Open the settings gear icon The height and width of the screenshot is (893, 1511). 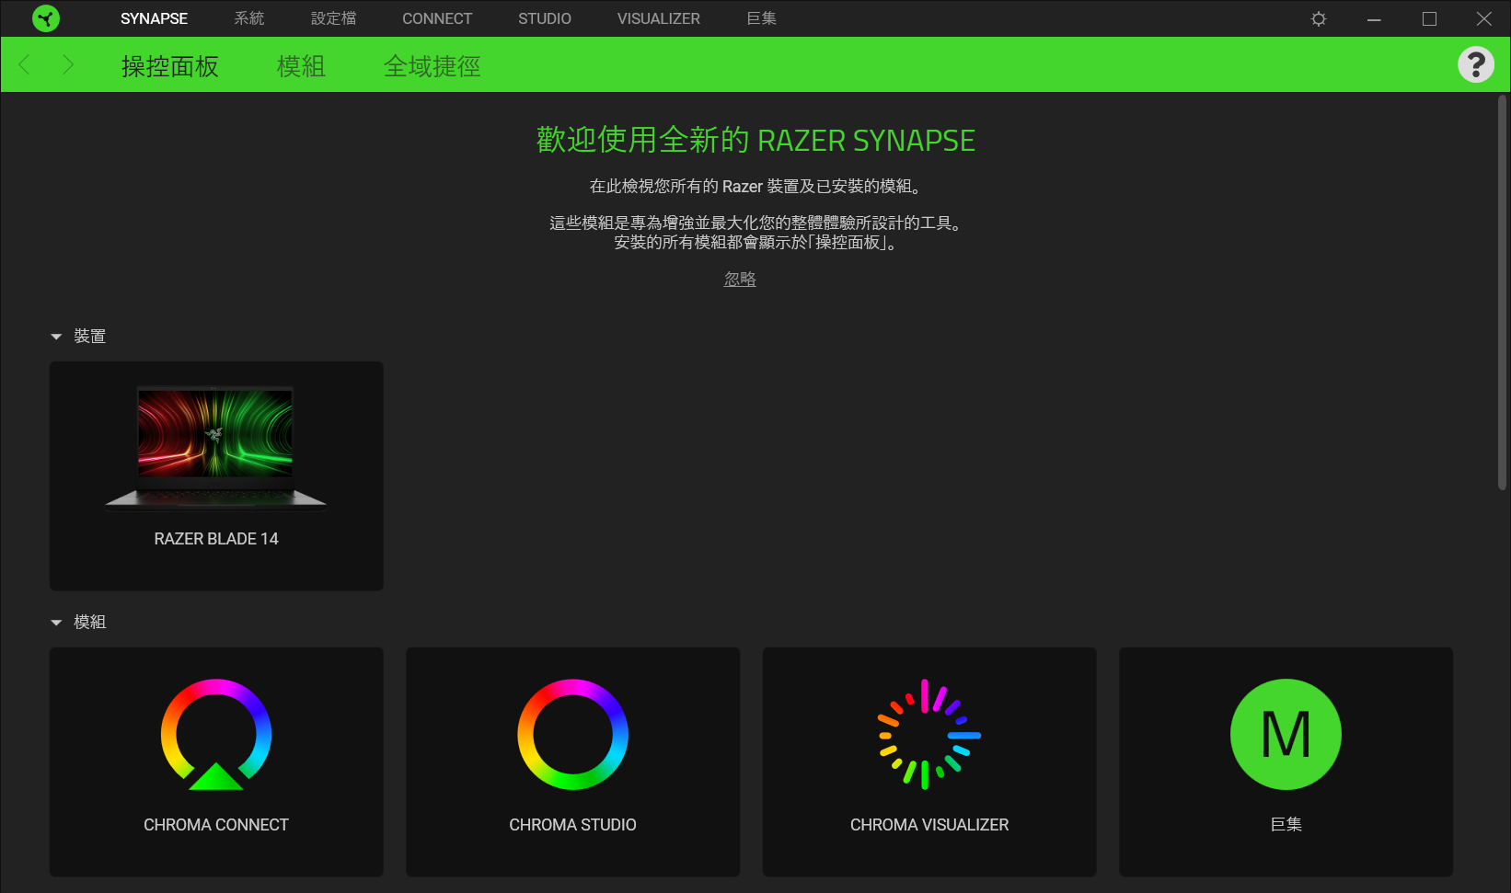coord(1318,18)
